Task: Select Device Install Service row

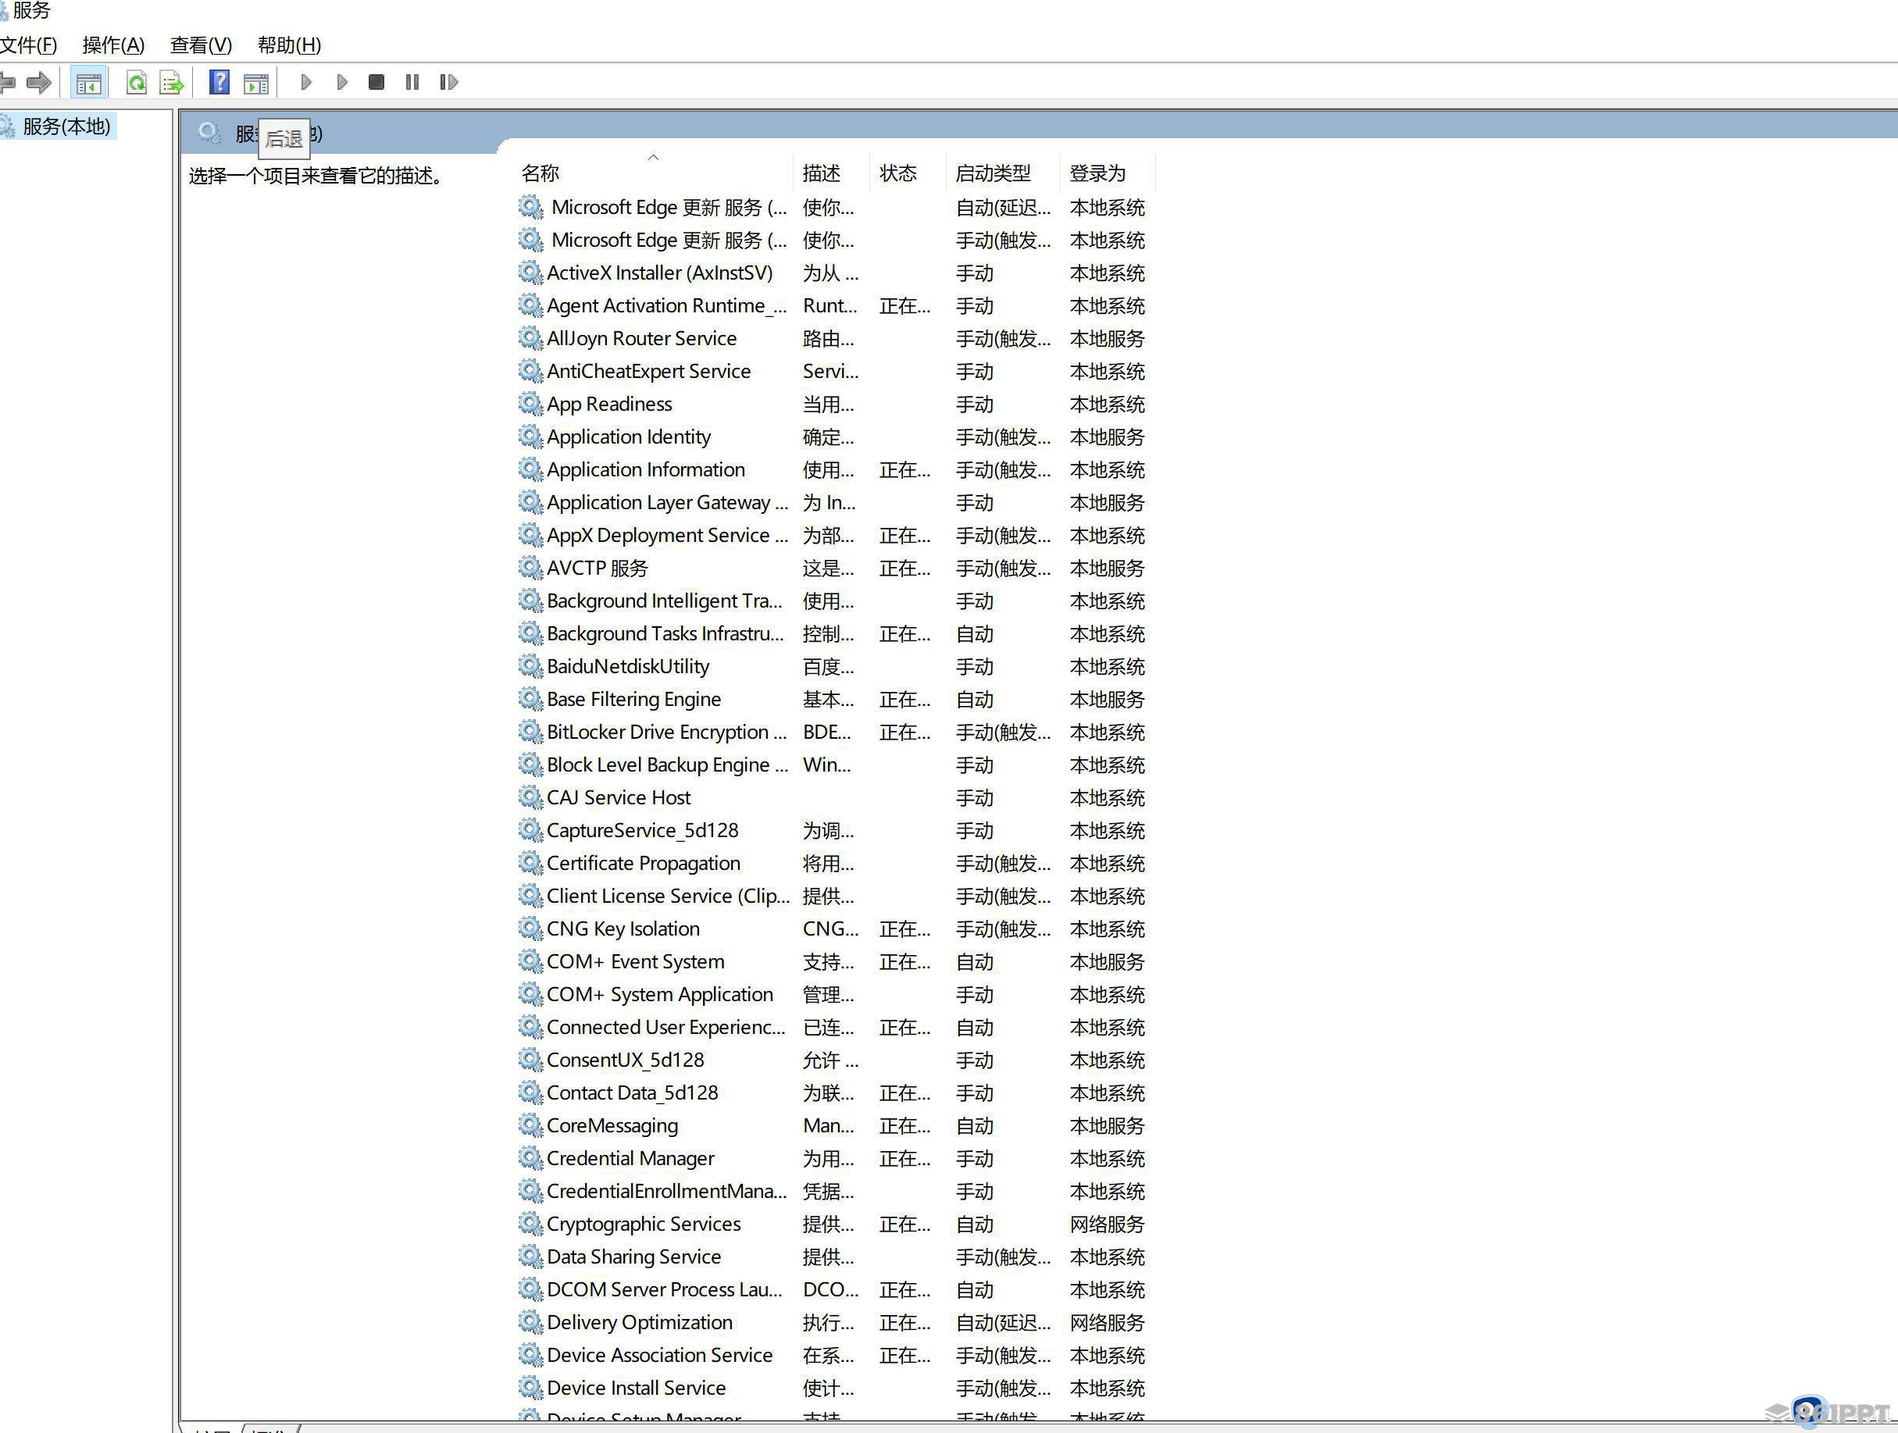Action: [834, 1388]
